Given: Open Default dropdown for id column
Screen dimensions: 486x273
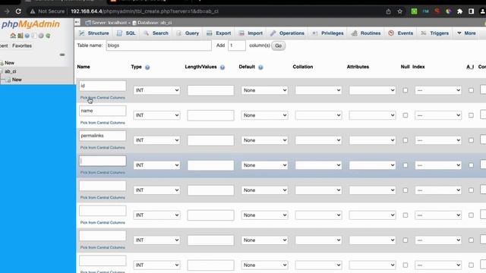Looking at the screenshot, I should pyautogui.click(x=264, y=90).
